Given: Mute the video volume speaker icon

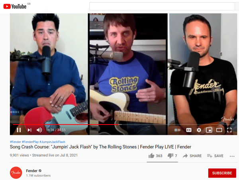Looking at the screenshot, I should click(x=39, y=130).
